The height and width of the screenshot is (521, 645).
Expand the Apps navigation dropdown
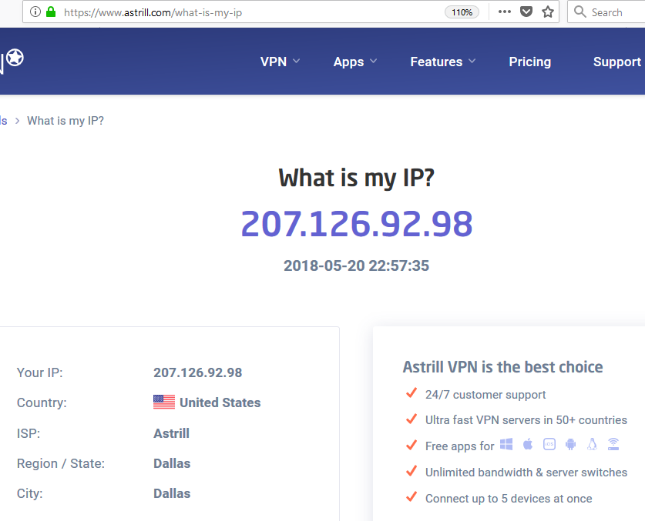[x=355, y=62]
